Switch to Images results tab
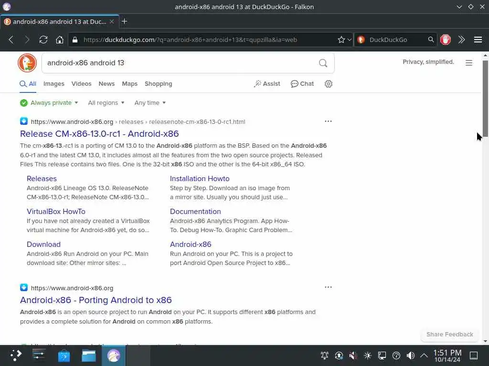489x366 pixels. point(53,84)
